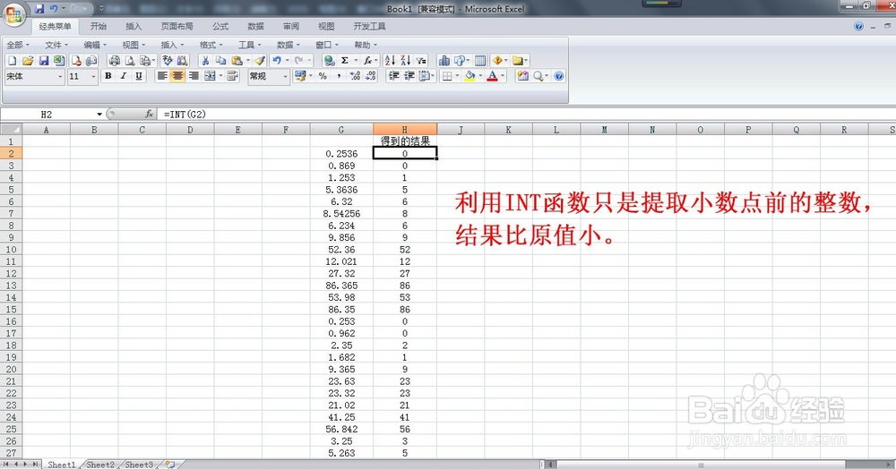The image size is (896, 469).
Task: Decrease cell indent
Action: 393,76
